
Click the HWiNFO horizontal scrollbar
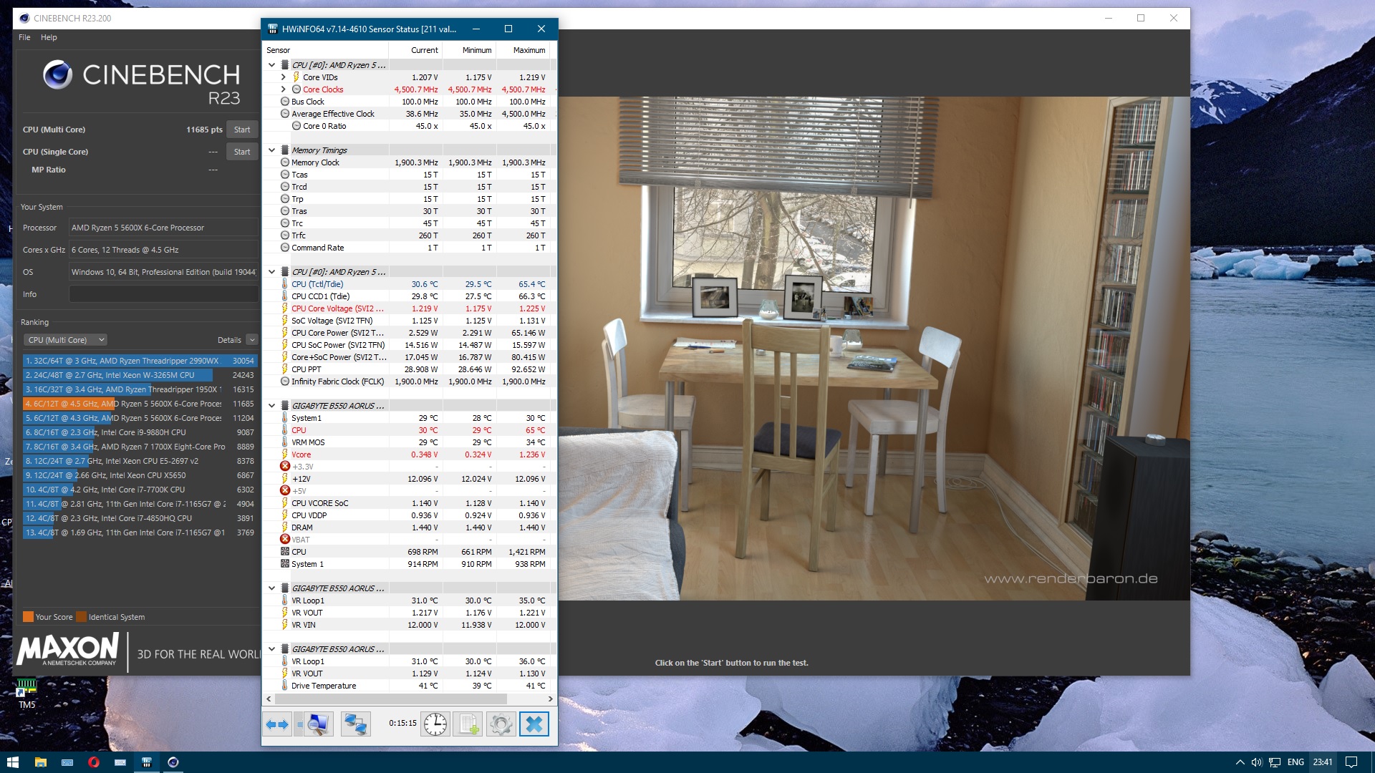390,699
